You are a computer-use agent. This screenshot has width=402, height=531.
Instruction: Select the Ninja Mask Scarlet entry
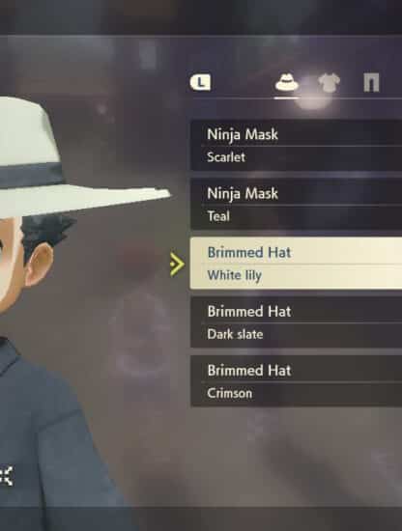tap(297, 145)
